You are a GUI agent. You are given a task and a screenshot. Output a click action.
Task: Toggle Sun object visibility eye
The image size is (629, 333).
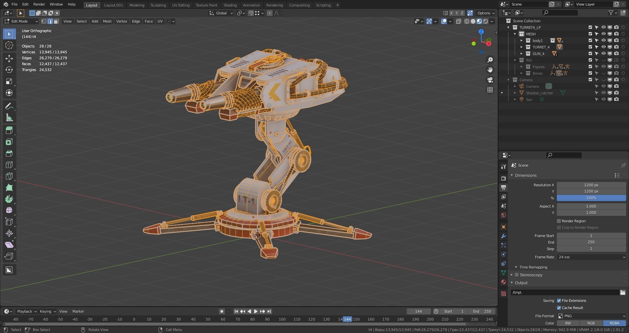click(603, 100)
